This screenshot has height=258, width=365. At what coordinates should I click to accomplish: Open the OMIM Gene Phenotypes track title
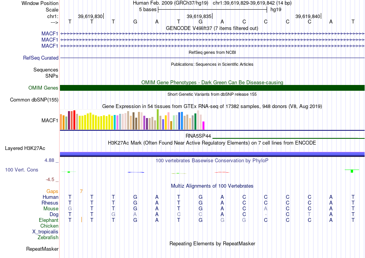[x=212, y=82]
